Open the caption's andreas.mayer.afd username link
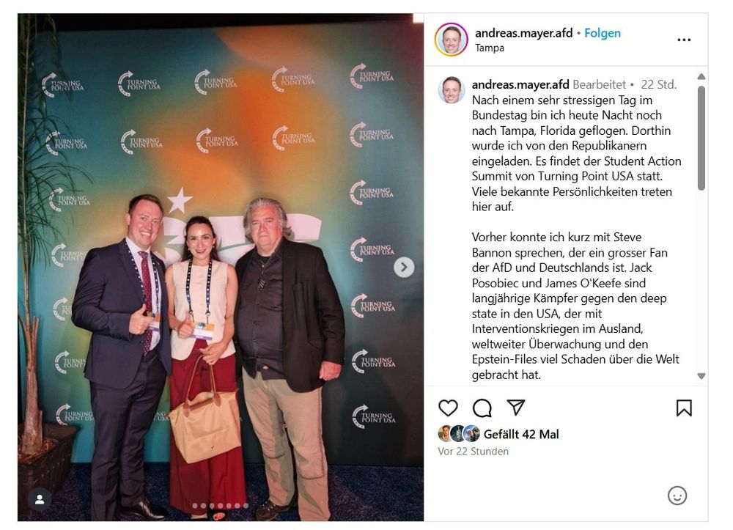This screenshot has width=733, height=530. (x=520, y=84)
